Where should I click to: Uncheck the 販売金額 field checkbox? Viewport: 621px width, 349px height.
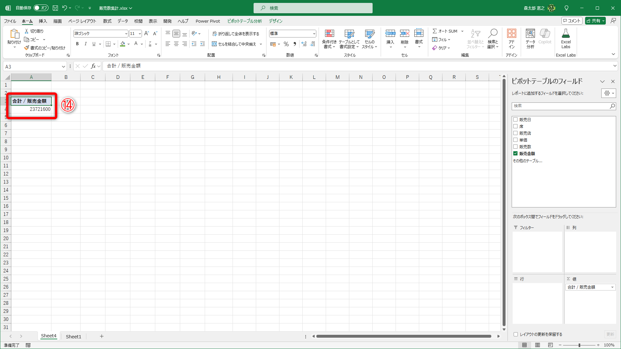pos(516,153)
